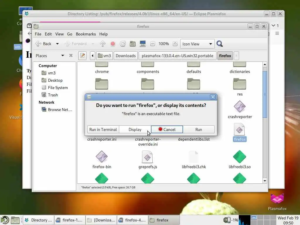
Task: Select the greprefs.js file icon
Action: click(147, 157)
